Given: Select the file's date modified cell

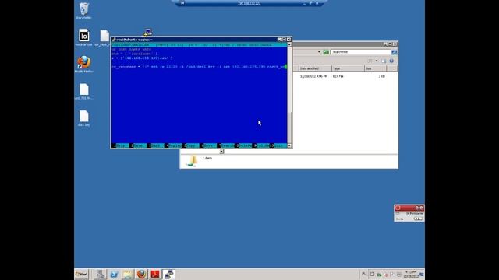Looking at the screenshot, I should [x=313, y=76].
